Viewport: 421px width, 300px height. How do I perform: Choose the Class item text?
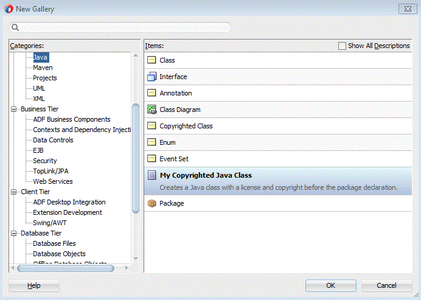click(167, 60)
